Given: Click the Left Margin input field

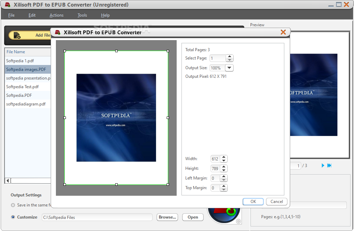Looking at the screenshot, I should [x=215, y=178].
